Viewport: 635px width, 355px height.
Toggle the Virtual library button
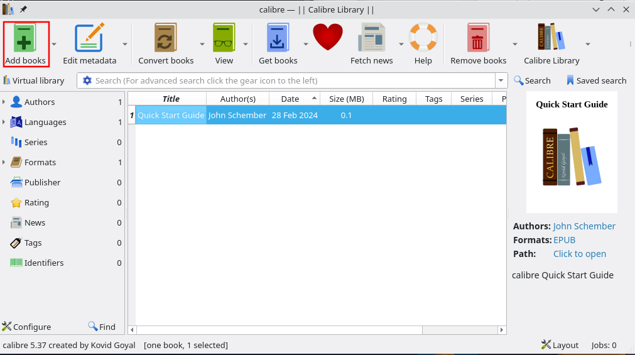click(34, 80)
